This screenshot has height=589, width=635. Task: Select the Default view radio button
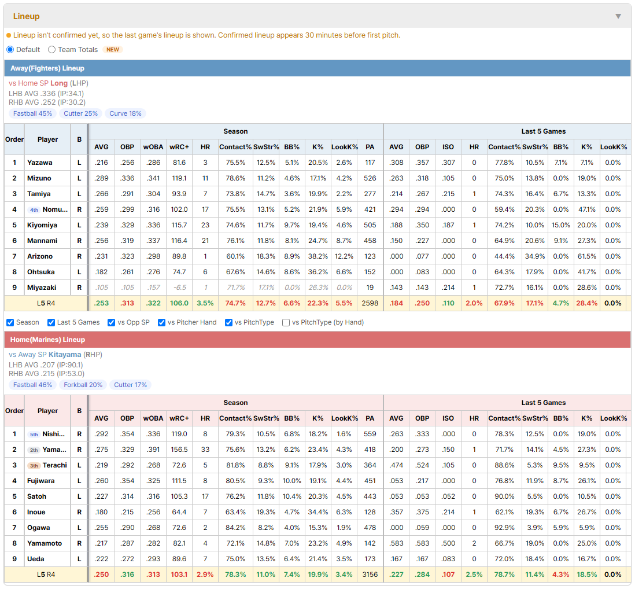(10, 49)
